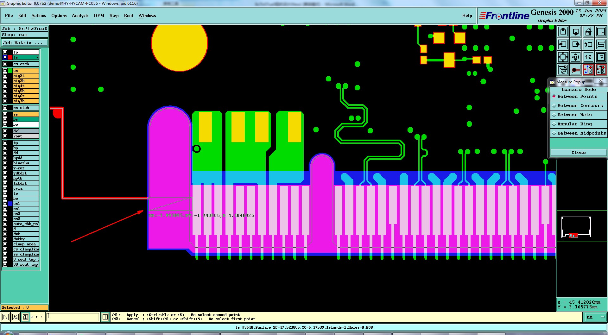Select the Between Midpoints measure mode
Image resolution: width=608 pixels, height=335 pixels.
pyautogui.click(x=579, y=133)
